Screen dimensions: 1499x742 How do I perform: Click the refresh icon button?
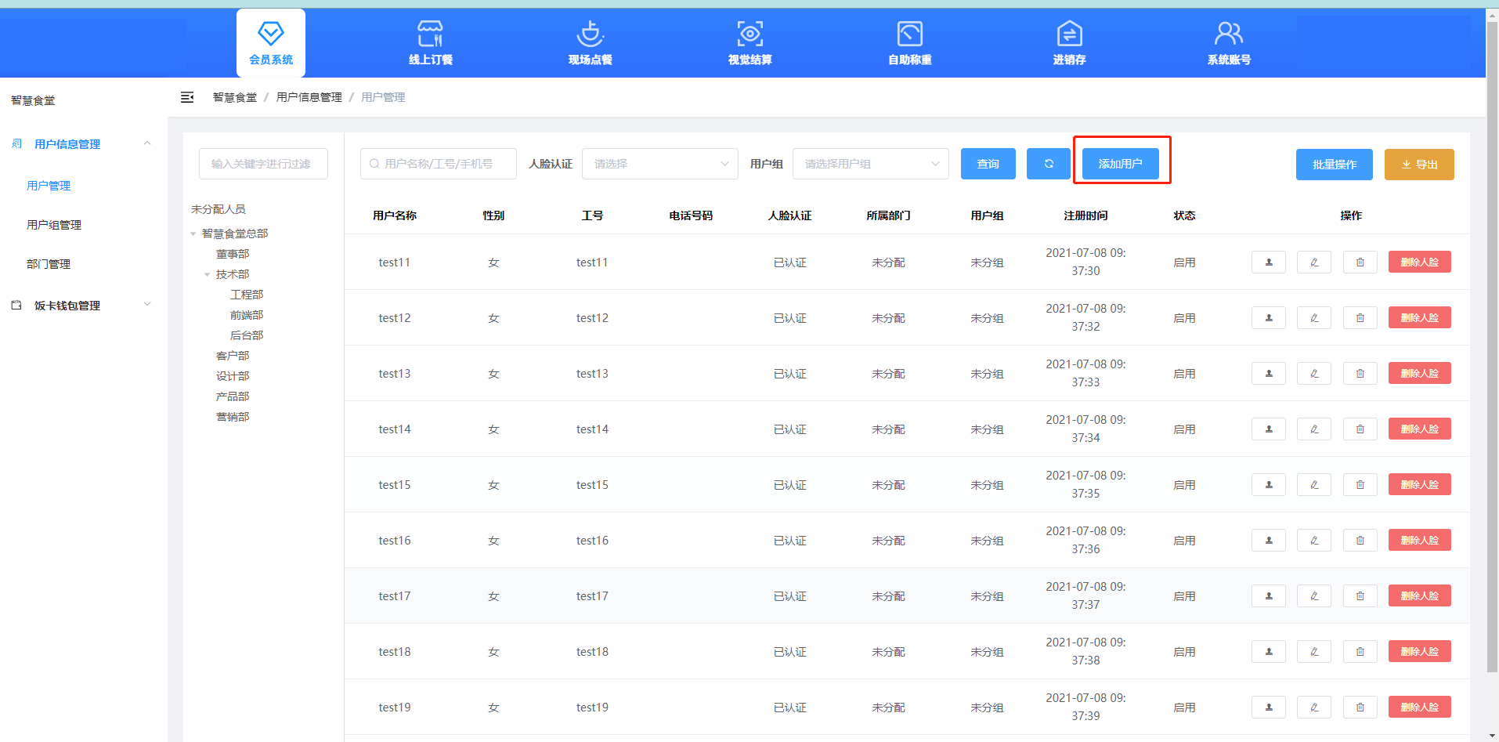click(x=1048, y=164)
